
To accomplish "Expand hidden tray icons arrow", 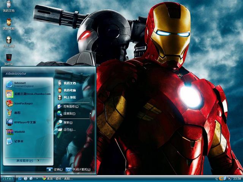I will tap(217, 179).
